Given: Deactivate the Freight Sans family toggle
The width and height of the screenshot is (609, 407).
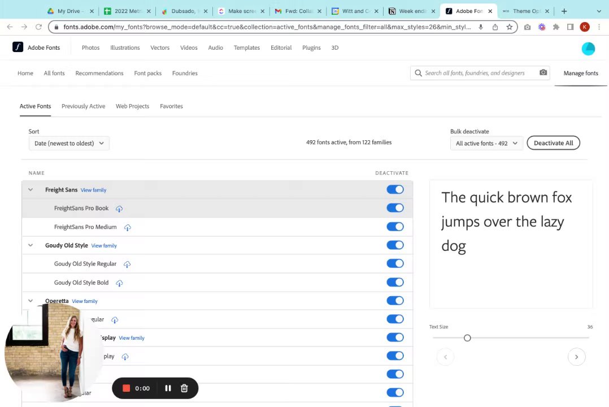Looking at the screenshot, I should [x=395, y=189].
